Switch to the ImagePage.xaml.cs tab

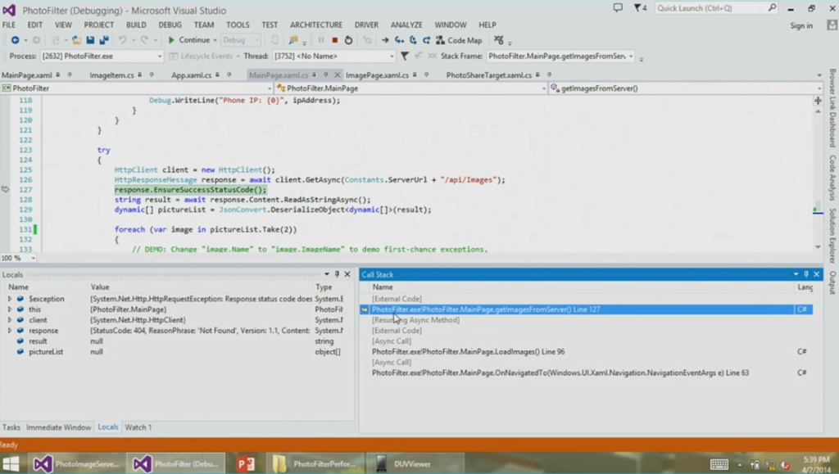[377, 75]
